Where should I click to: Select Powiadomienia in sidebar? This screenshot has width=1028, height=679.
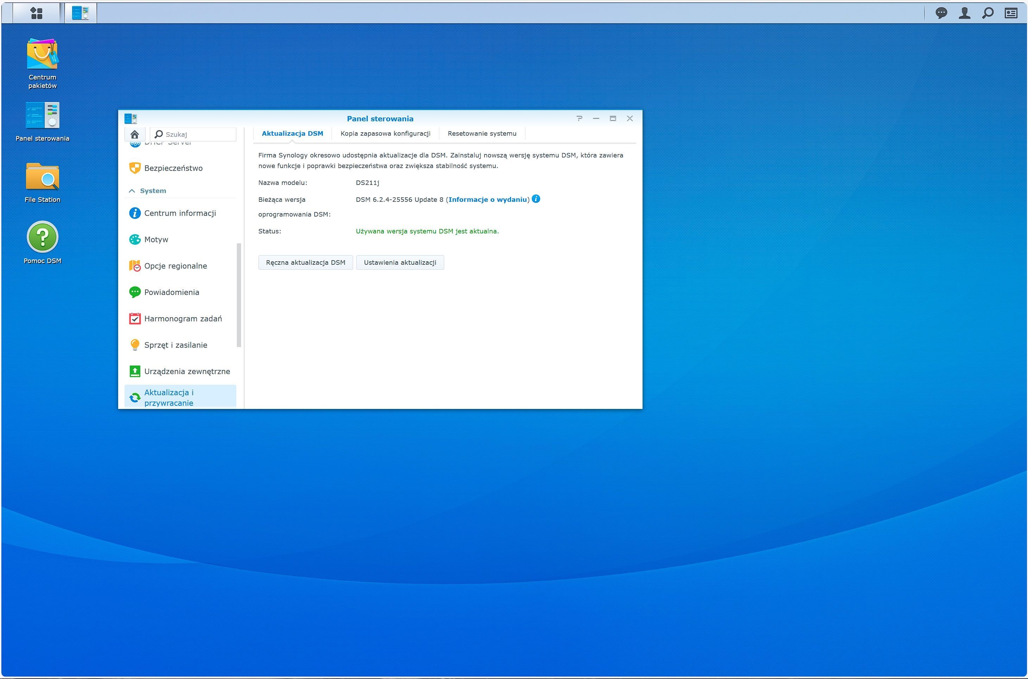click(x=180, y=292)
